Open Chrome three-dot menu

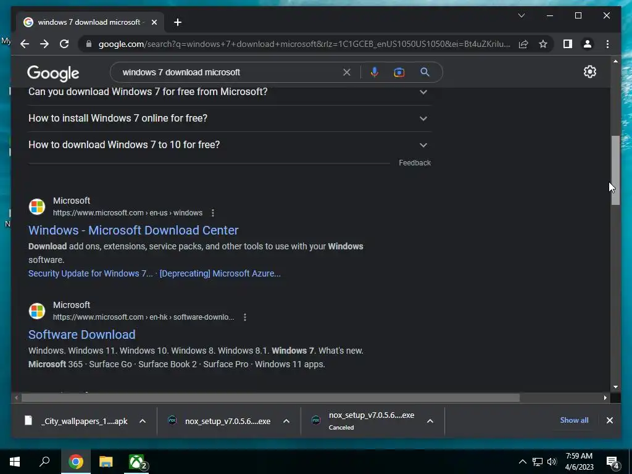coord(607,44)
